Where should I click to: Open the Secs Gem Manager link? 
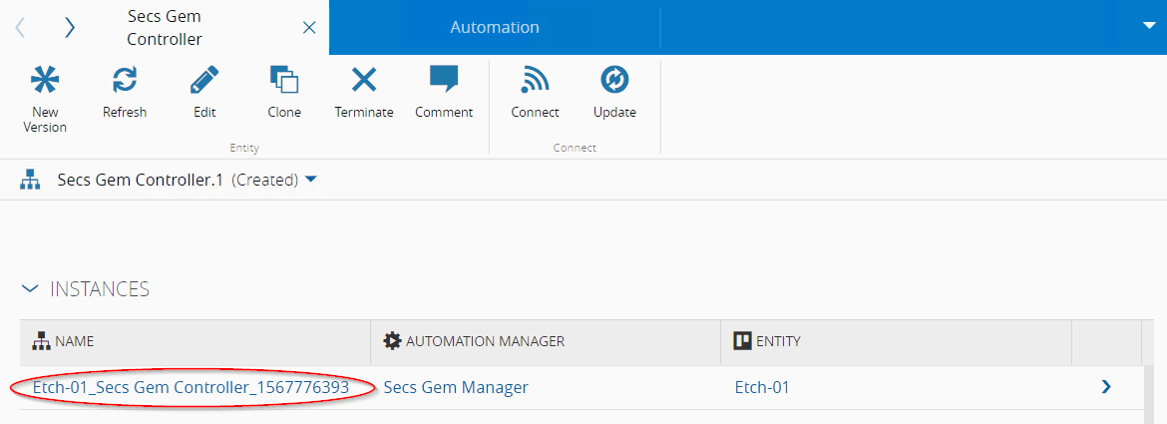pos(456,387)
